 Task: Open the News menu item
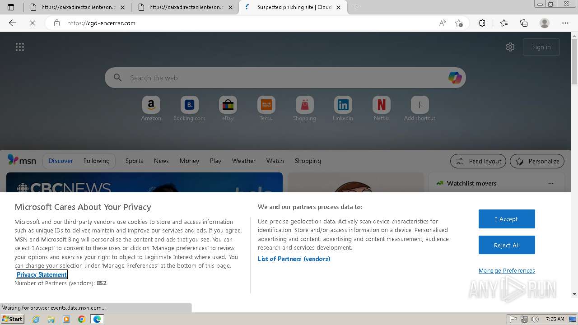click(161, 161)
